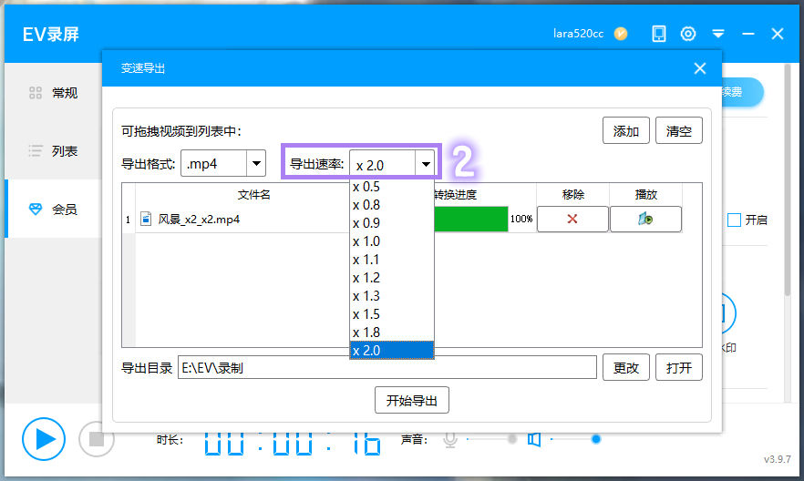Adjust the microphone volume slider
The height and width of the screenshot is (481, 804).
490,439
